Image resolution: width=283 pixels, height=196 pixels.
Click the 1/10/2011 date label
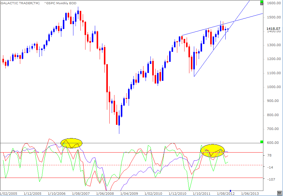(201, 194)
